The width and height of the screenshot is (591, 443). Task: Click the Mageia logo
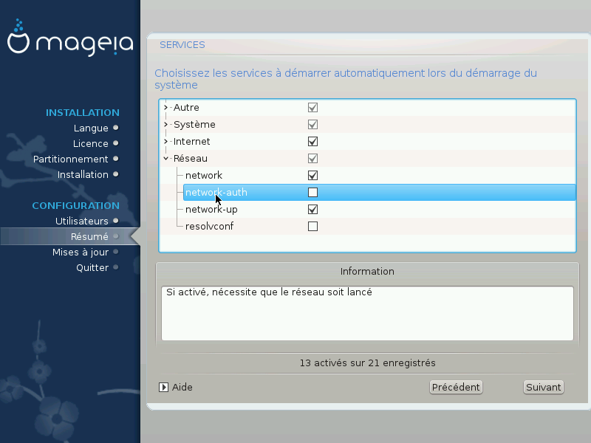click(x=70, y=38)
